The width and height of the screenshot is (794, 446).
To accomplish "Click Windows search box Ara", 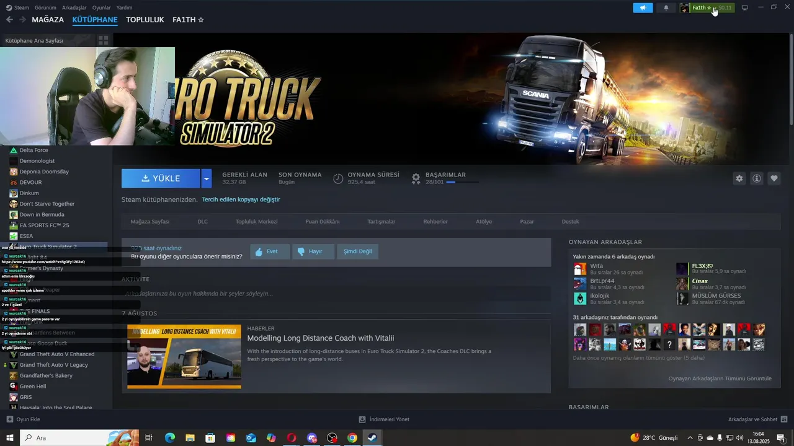I will [x=79, y=438].
